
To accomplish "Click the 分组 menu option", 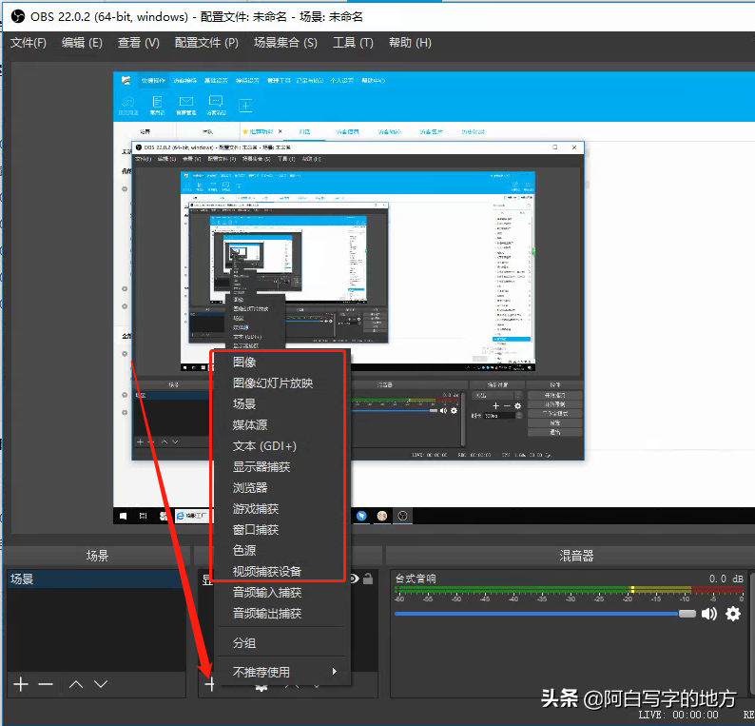I will [x=244, y=643].
